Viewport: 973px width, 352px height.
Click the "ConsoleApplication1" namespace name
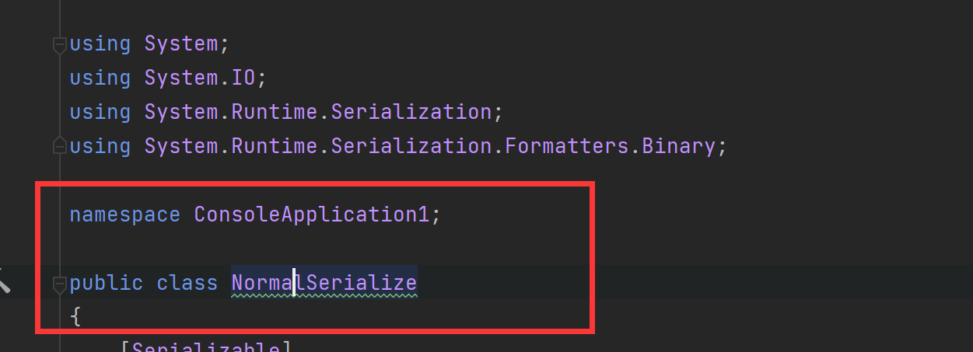[x=312, y=214]
